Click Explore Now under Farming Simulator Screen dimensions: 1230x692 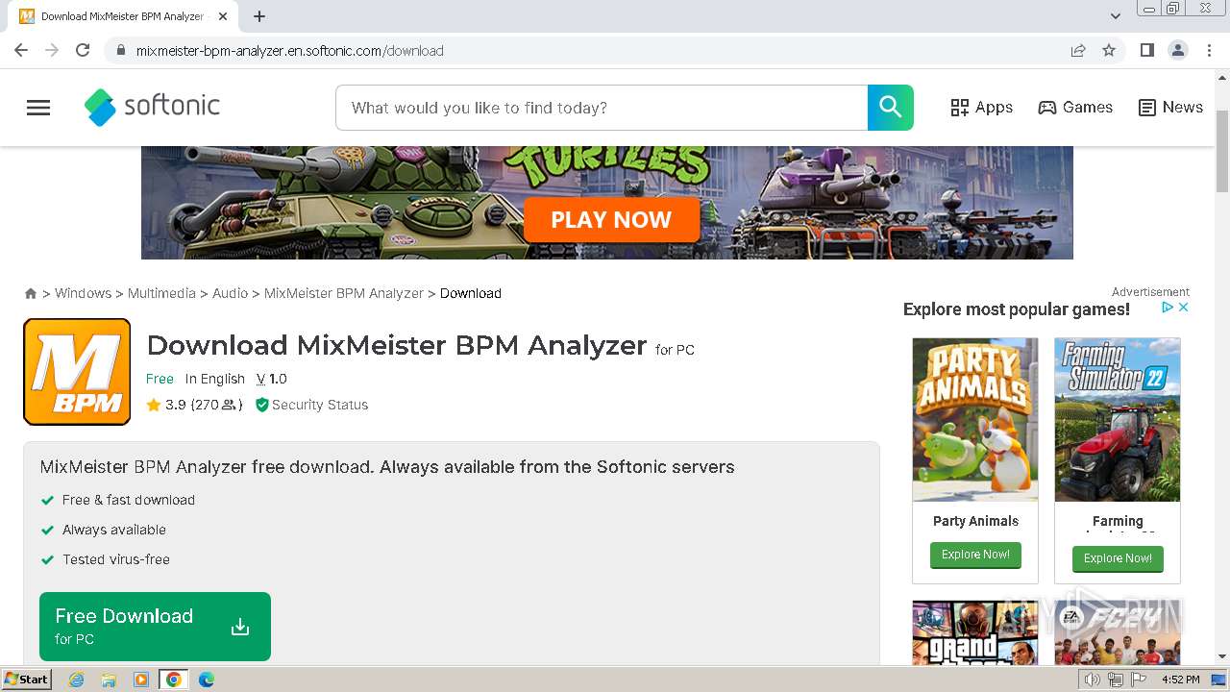point(1118,558)
